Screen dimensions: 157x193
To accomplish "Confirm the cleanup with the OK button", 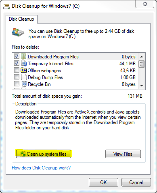I will (103, 182).
